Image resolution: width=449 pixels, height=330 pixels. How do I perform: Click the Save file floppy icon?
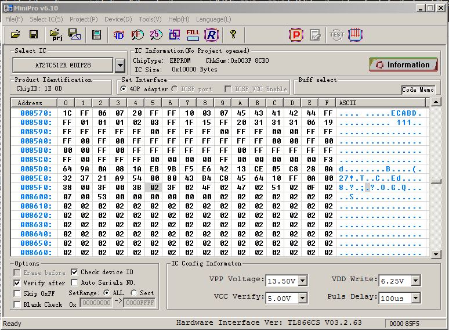pyautogui.click(x=34, y=35)
